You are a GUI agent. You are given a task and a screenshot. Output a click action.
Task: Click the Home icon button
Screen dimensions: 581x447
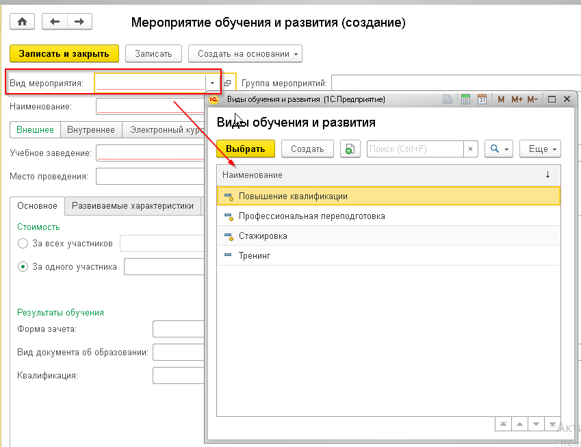click(21, 22)
